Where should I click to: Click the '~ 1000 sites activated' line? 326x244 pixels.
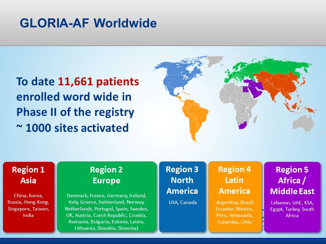tap(73, 128)
